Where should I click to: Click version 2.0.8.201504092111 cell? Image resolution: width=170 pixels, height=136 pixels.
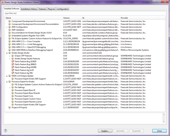(71, 50)
